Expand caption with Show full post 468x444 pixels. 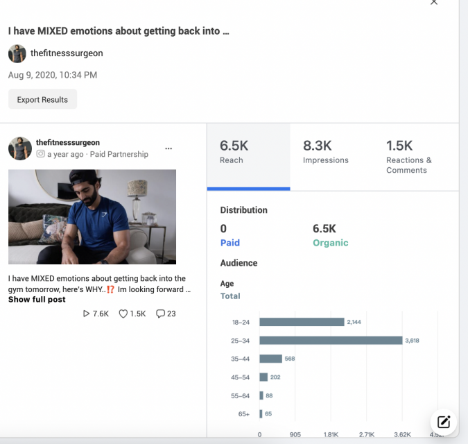(x=37, y=299)
